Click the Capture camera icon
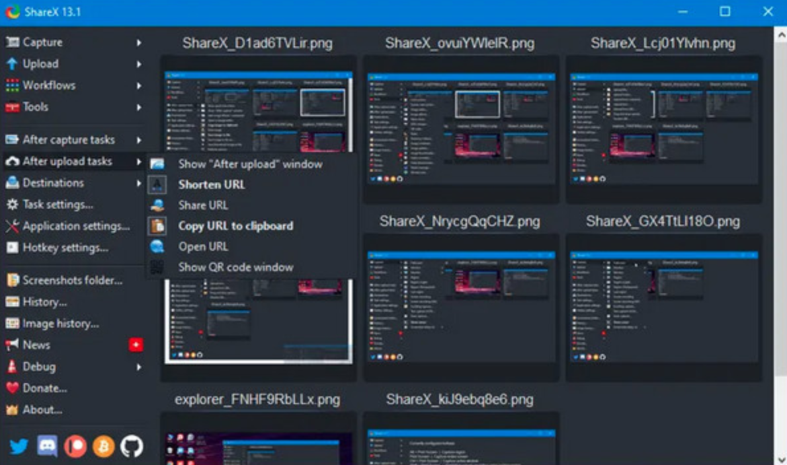The height and width of the screenshot is (465, 787). click(x=12, y=42)
